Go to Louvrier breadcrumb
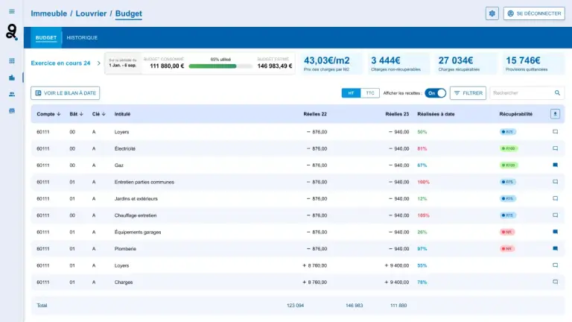 click(x=91, y=13)
